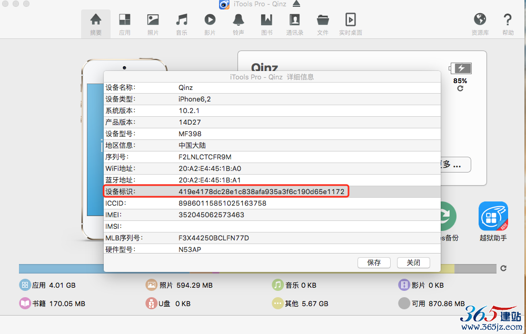Open the 帮助 help icon
526x334 pixels.
(x=508, y=24)
